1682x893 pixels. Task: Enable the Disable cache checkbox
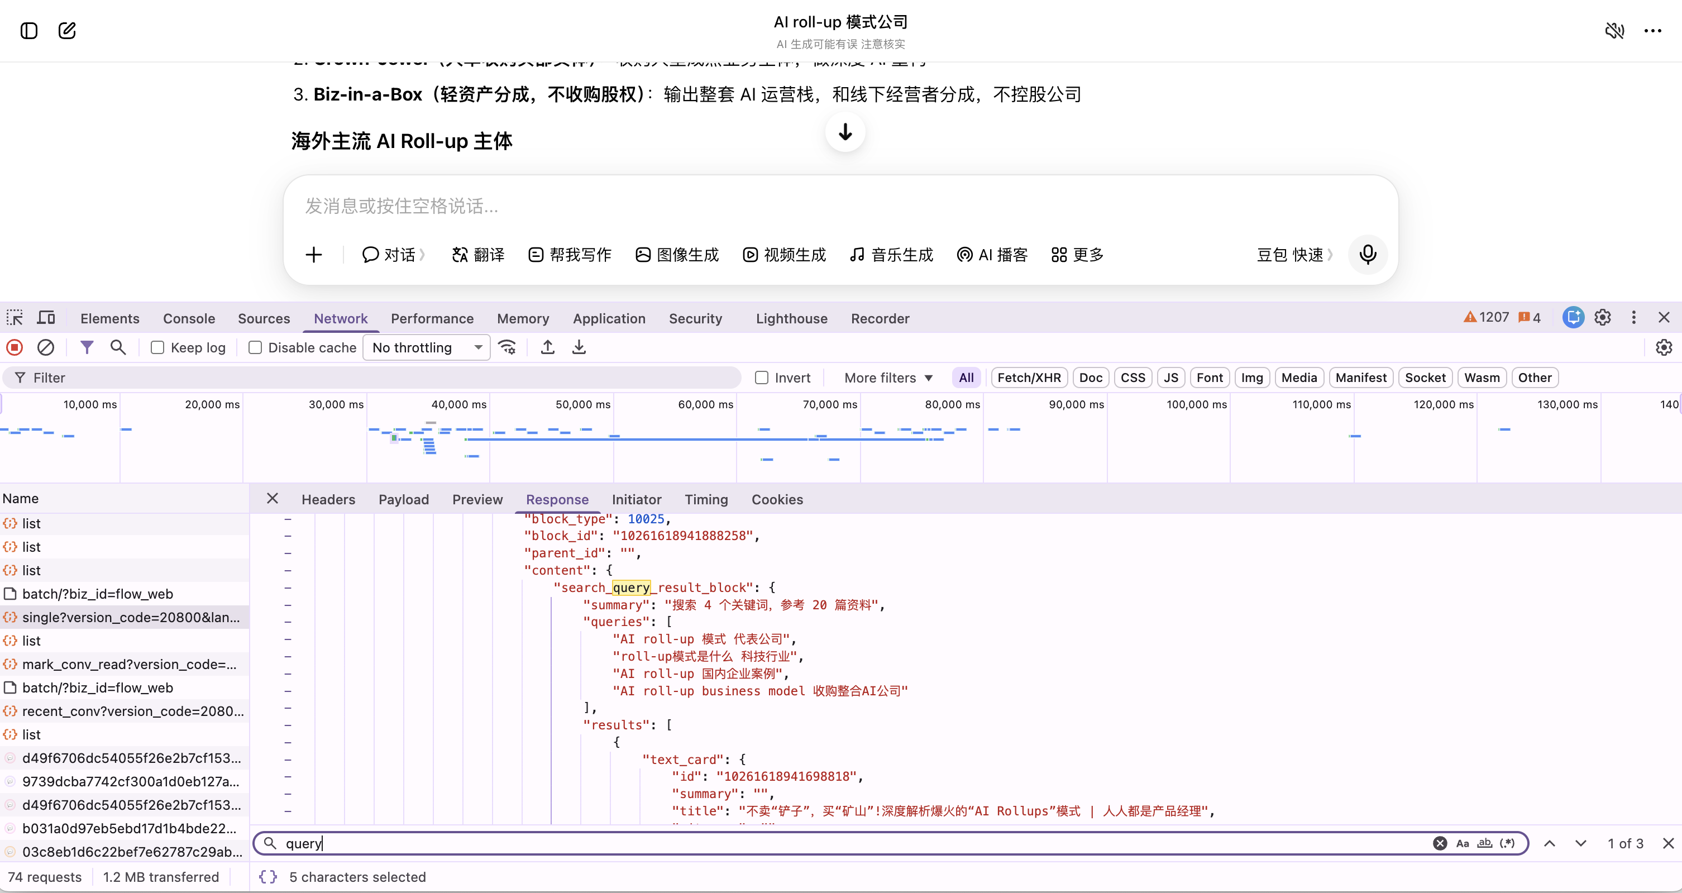coord(255,347)
